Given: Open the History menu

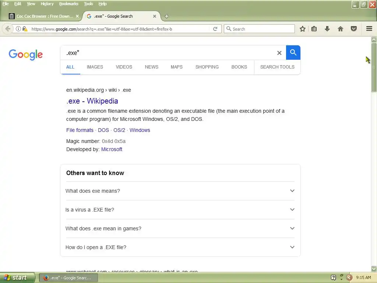Looking at the screenshot, I should pyautogui.click(x=47, y=4).
